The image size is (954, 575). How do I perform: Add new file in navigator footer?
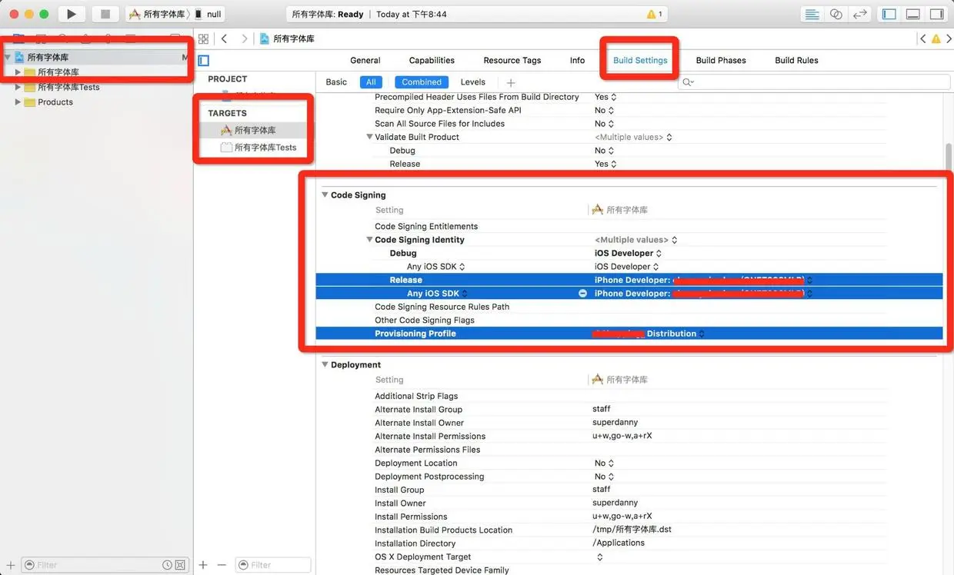10,564
